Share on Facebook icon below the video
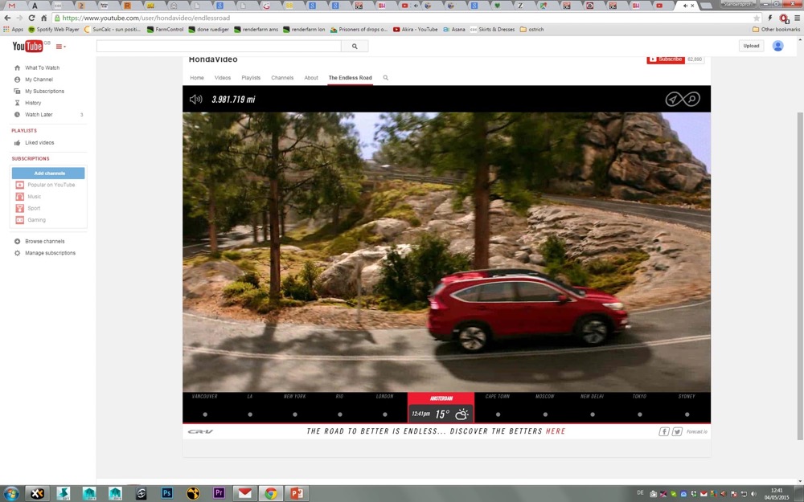This screenshot has height=502, width=804. tap(664, 431)
